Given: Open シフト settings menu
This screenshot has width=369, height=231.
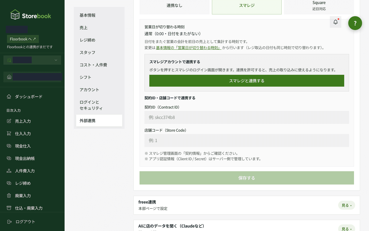Looking at the screenshot, I should point(99,77).
